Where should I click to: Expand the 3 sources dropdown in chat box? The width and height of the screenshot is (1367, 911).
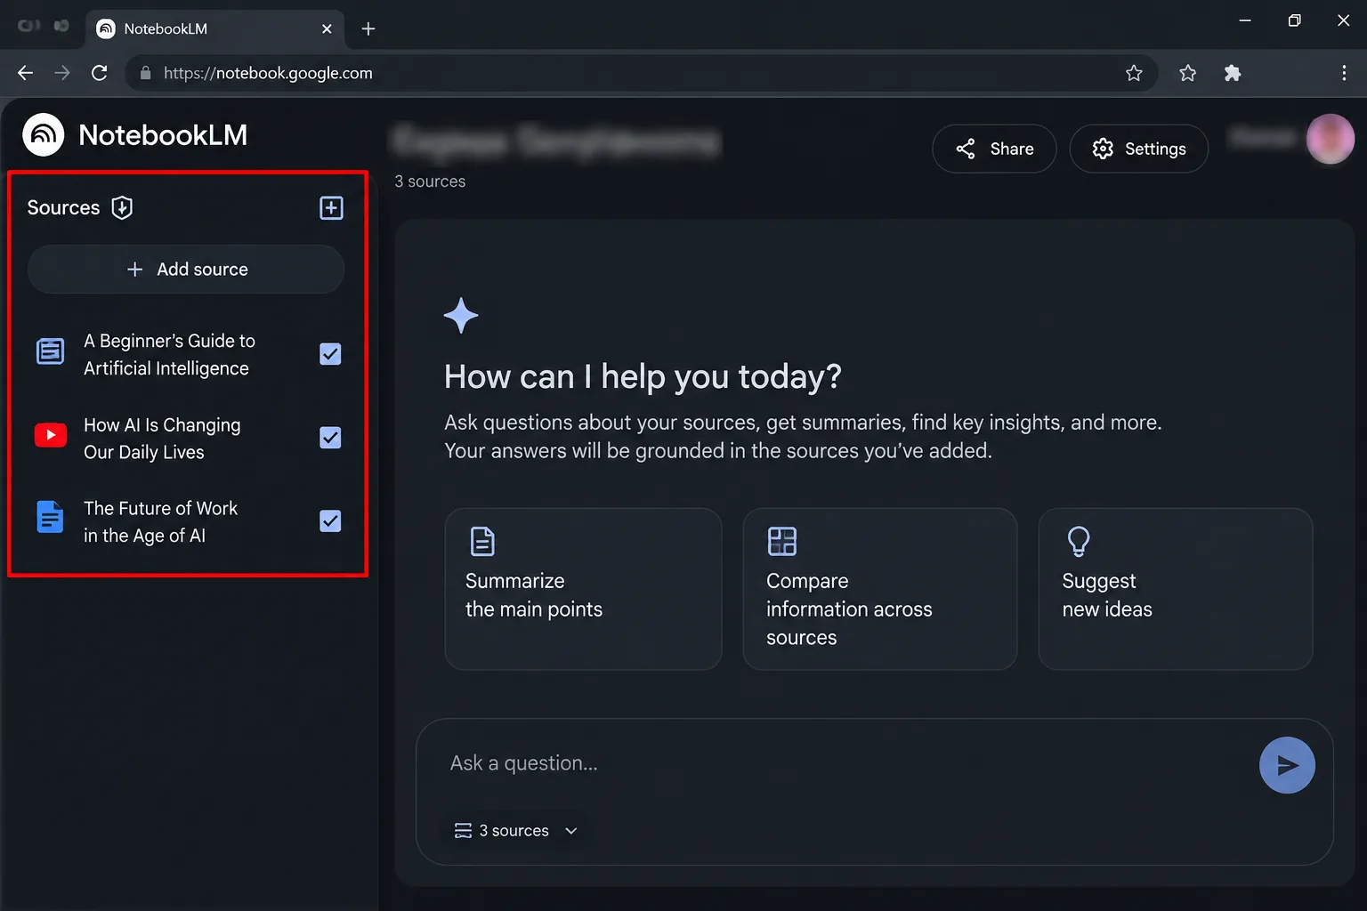pos(516,831)
